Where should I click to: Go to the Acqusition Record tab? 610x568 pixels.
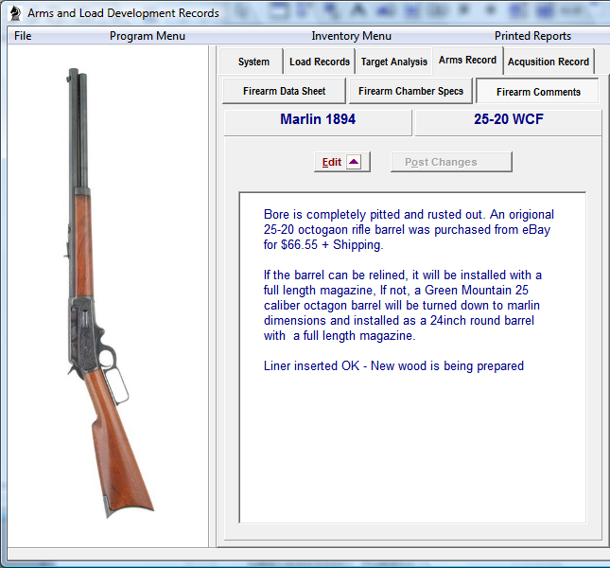[549, 62]
